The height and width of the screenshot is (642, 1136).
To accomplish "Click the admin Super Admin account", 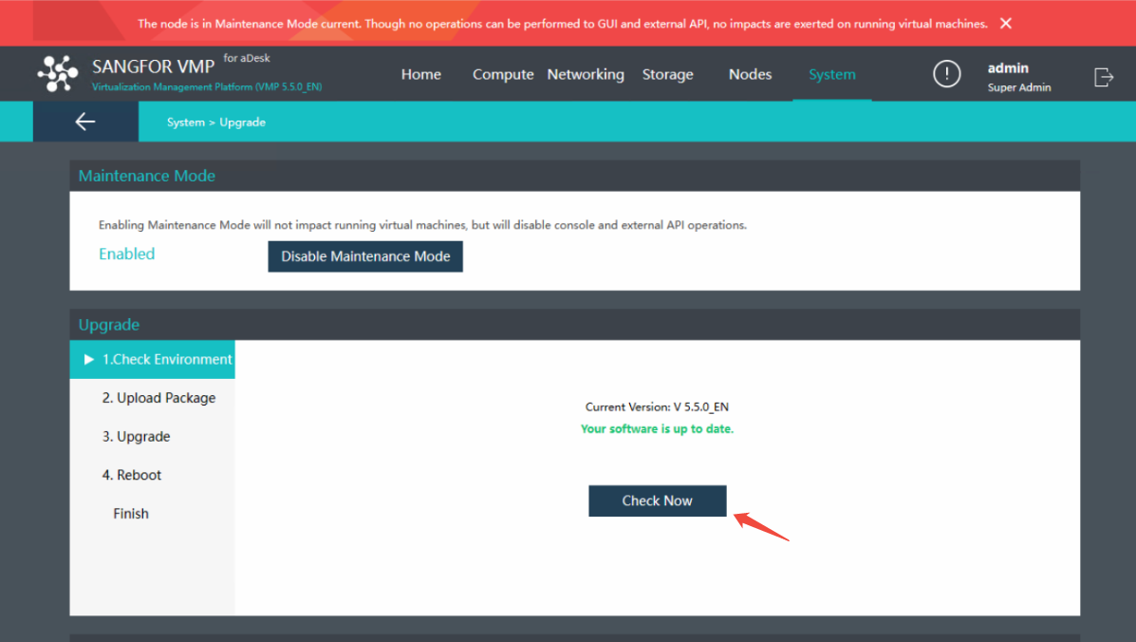I will point(1018,77).
